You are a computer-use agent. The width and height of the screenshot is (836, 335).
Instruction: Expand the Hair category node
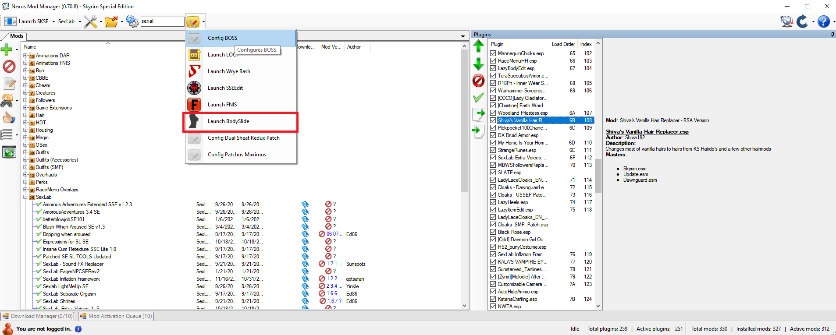pos(25,115)
